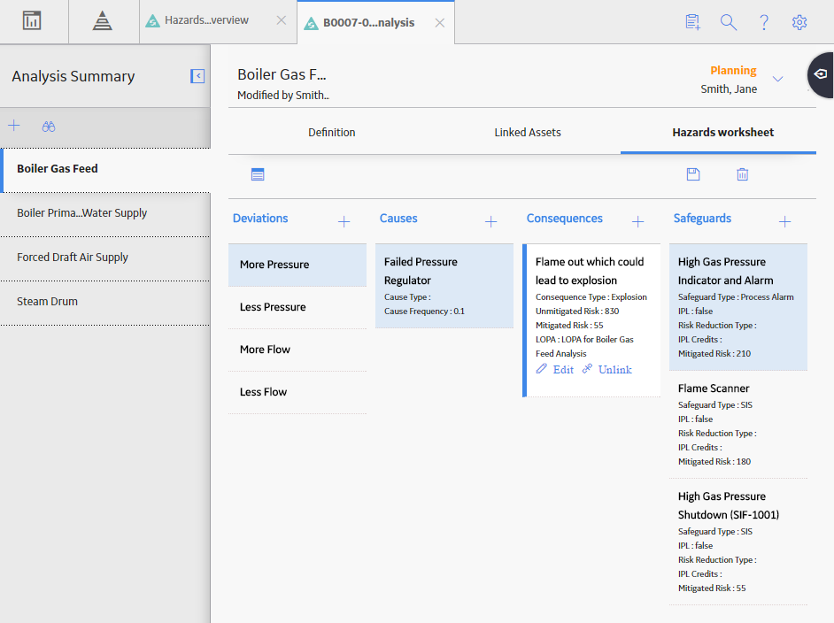
Task: Click the Causes column heading
Action: [x=398, y=219]
